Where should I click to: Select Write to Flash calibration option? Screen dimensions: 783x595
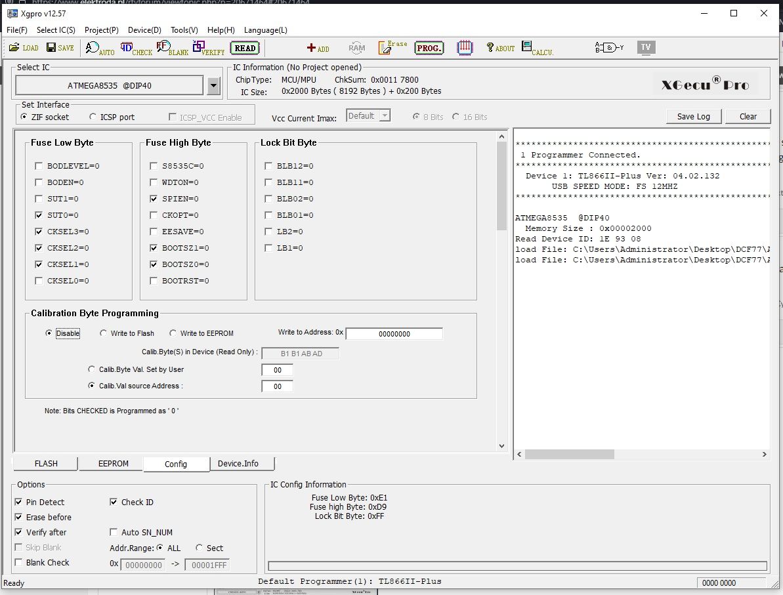click(103, 333)
